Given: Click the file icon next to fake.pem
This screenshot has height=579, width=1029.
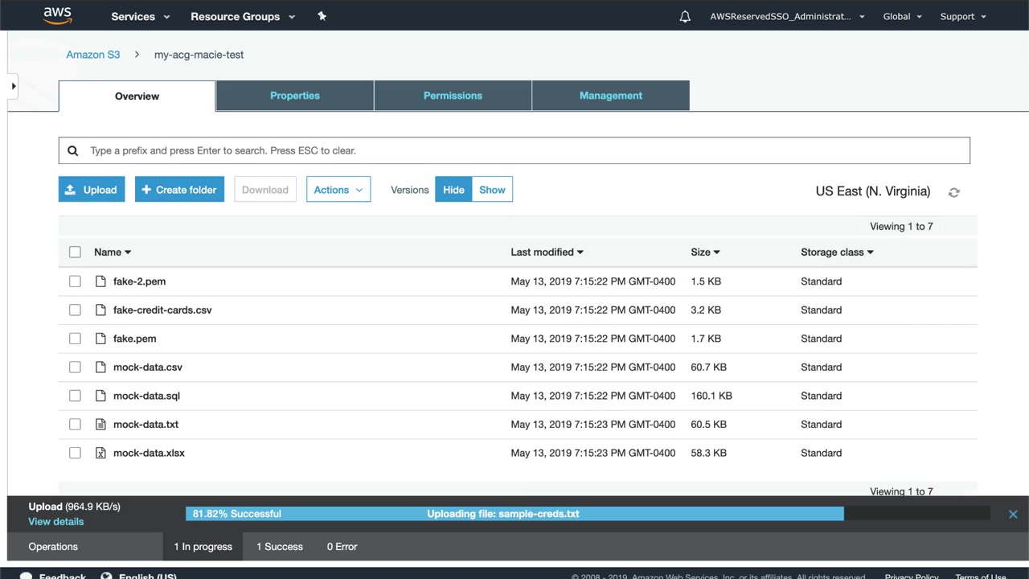Looking at the screenshot, I should point(100,339).
